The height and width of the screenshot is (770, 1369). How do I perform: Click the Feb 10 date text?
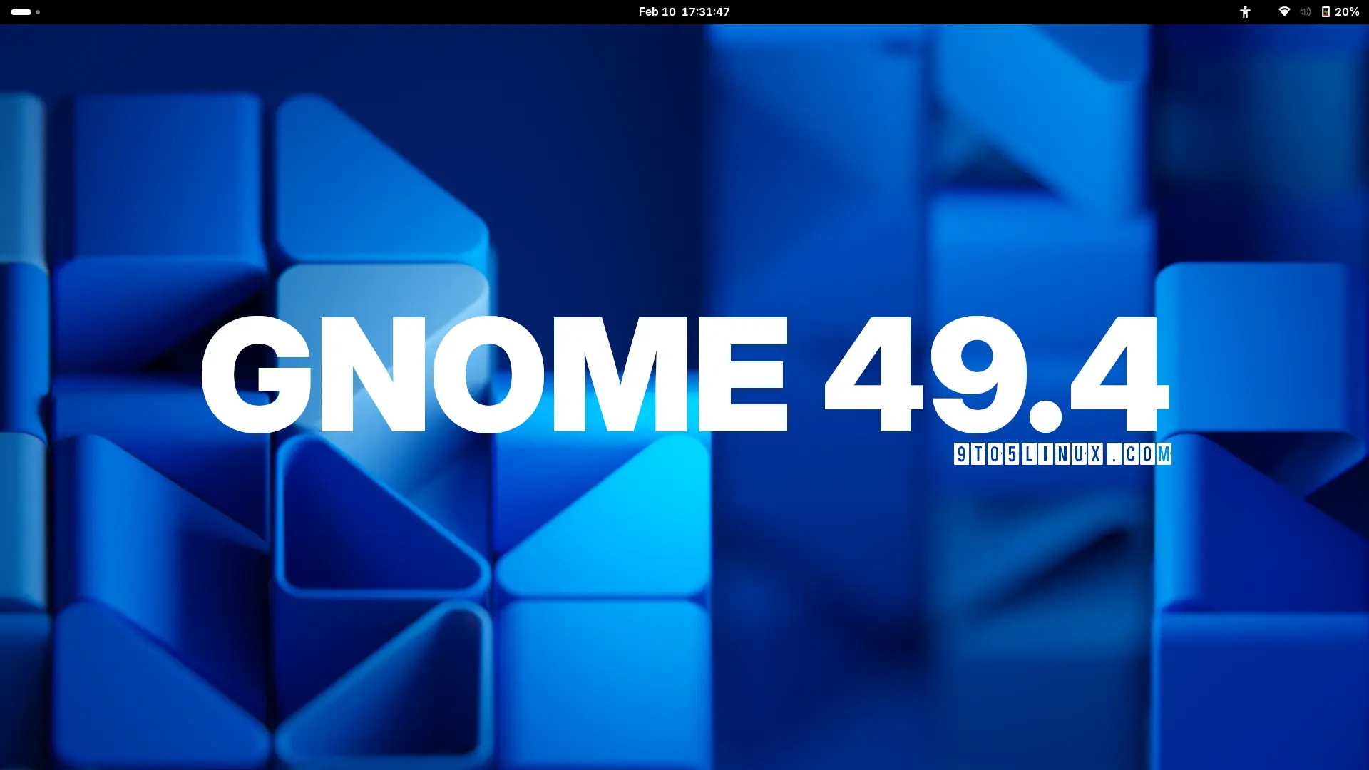[657, 11]
